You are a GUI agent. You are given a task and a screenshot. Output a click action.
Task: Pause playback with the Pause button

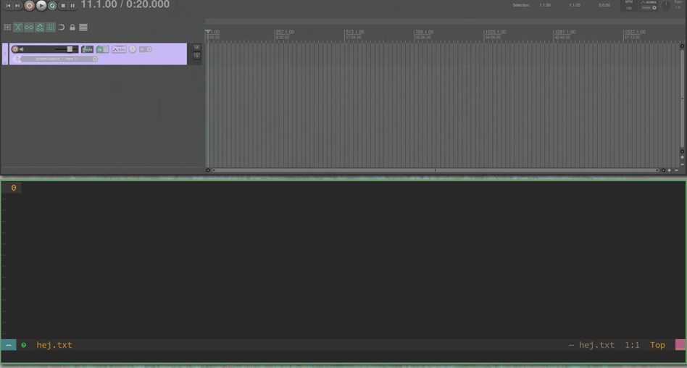(72, 6)
